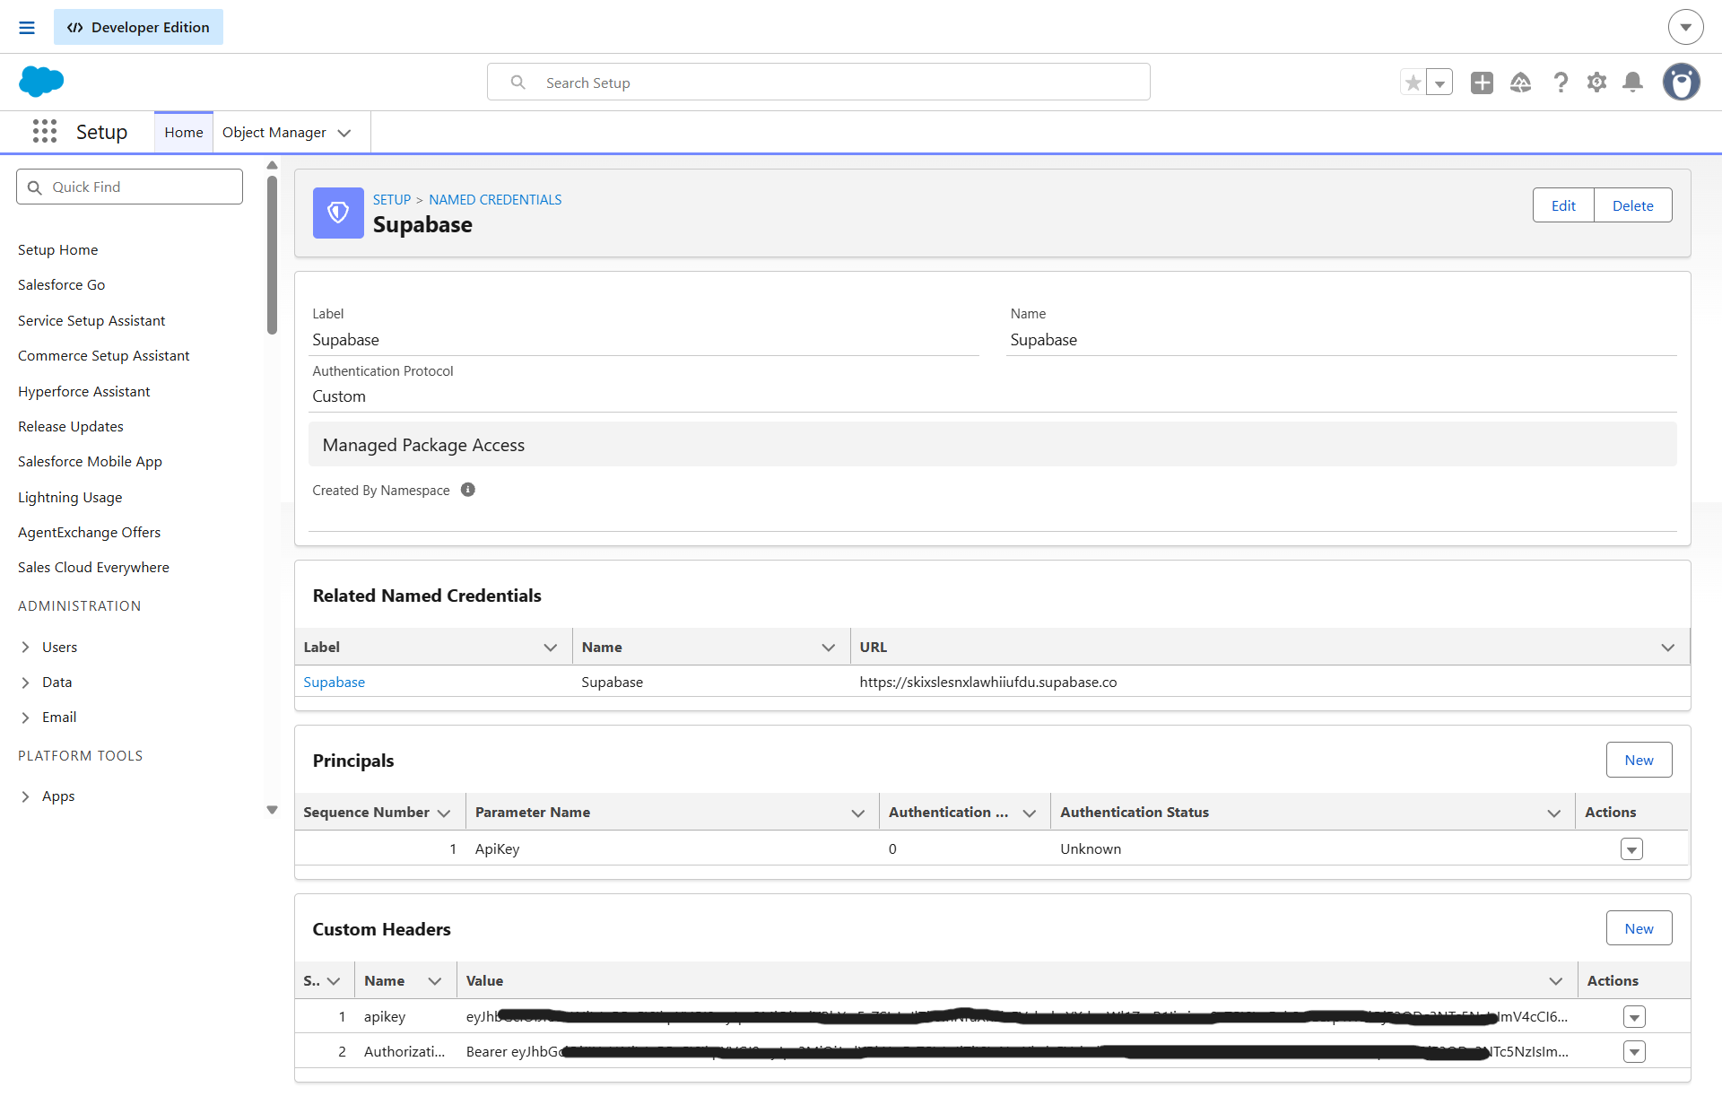Expand the Email tree node
The height and width of the screenshot is (1096, 1722).
pyautogui.click(x=25, y=717)
